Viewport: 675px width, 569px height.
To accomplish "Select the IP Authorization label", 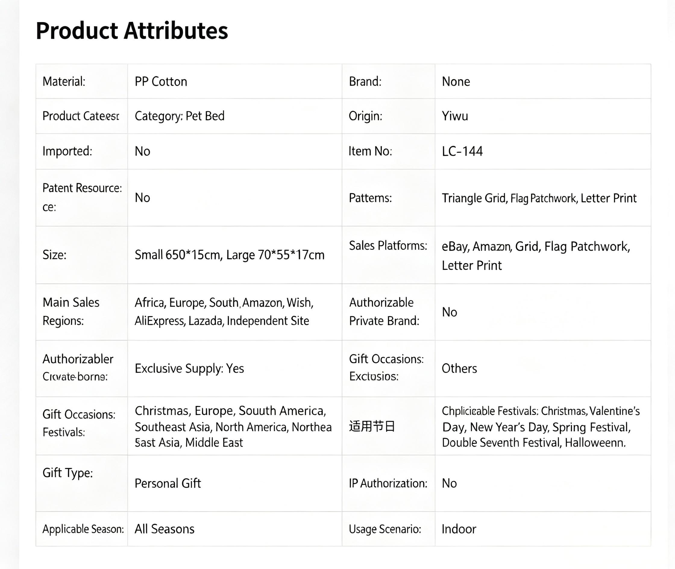I will 388,483.
